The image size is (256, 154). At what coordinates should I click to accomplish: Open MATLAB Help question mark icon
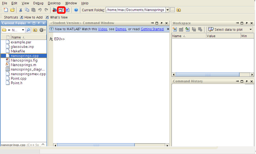pyautogui.click(x=76, y=10)
